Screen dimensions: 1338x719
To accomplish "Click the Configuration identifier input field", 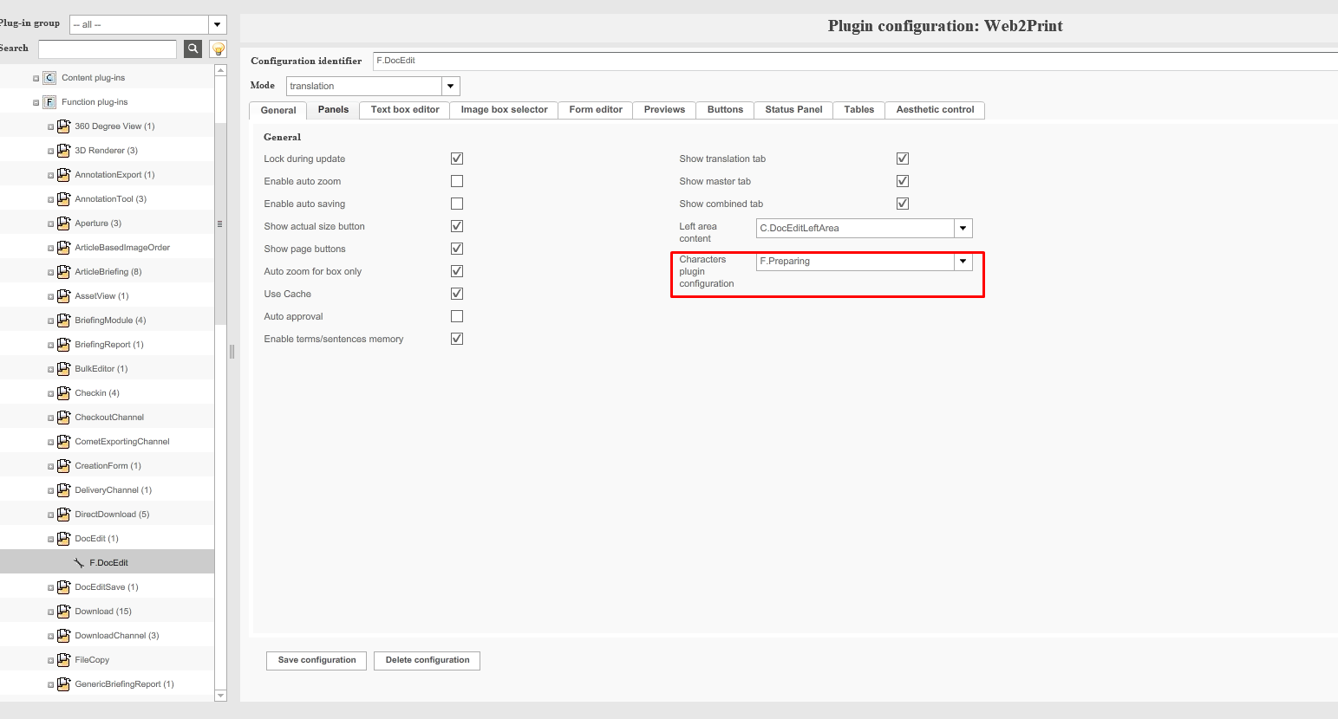I will click(607, 61).
